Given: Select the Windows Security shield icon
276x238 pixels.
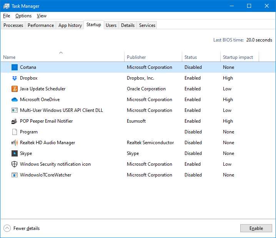Looking at the screenshot, I should (x=15, y=164).
